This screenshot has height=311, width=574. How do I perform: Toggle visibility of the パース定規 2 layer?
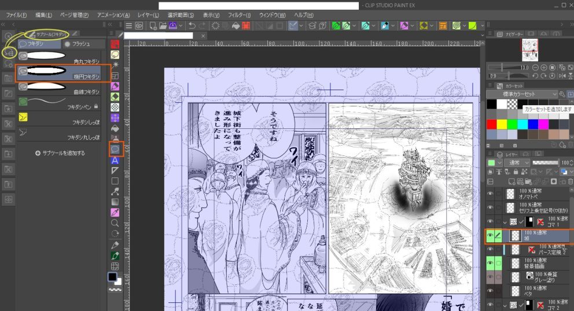[490, 249]
